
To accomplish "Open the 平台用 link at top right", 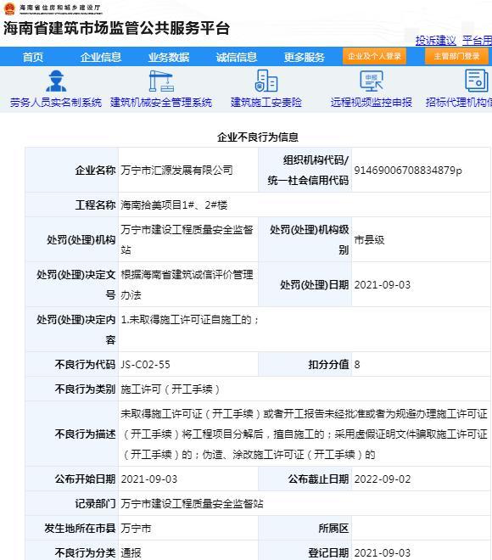I will click(477, 41).
